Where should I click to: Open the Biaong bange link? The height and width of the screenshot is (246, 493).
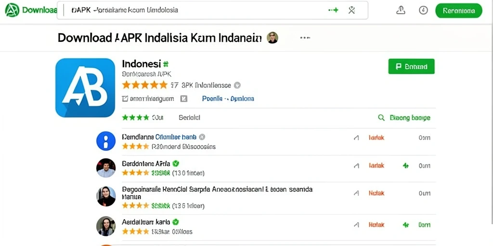coord(410,118)
